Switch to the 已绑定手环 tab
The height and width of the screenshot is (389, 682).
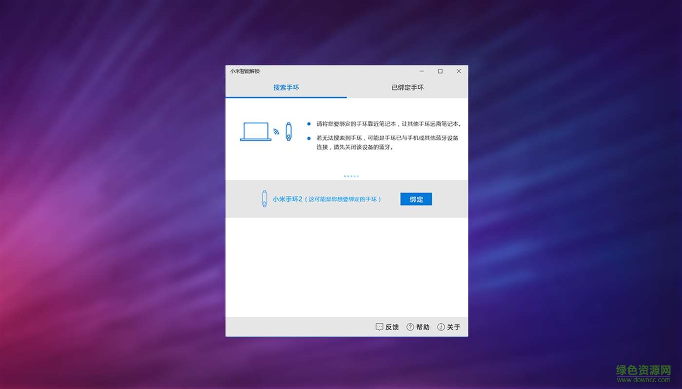point(407,88)
